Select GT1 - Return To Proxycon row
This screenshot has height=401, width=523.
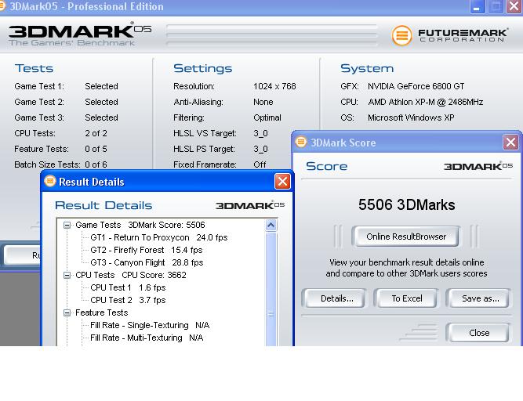158,237
